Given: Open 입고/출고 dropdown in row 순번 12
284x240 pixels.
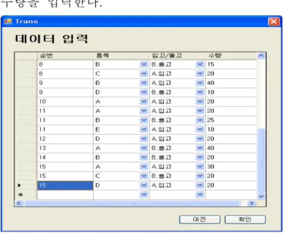Looking at the screenshot, I should tap(200, 139).
